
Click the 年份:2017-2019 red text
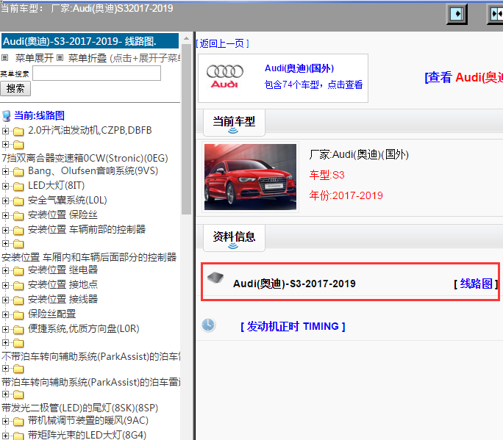point(346,195)
